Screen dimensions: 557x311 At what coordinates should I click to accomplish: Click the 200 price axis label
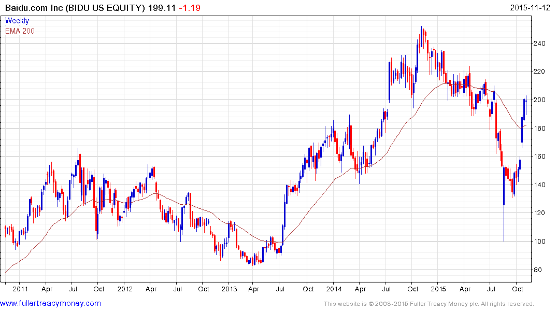click(x=539, y=100)
